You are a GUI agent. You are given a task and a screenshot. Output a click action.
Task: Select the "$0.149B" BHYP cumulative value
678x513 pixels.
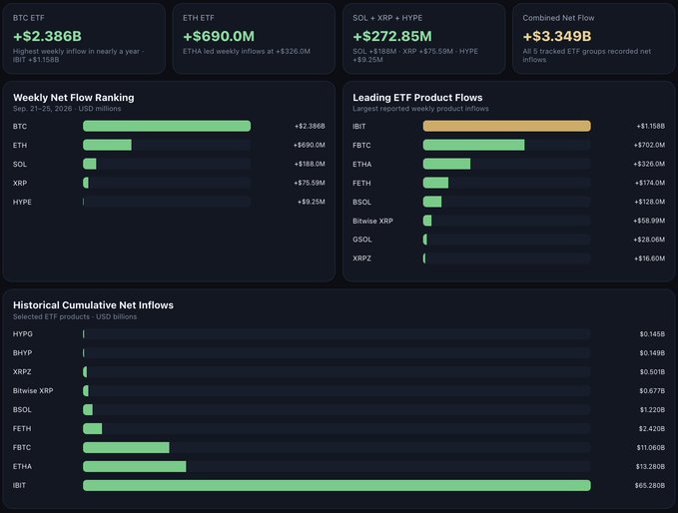[x=652, y=353]
